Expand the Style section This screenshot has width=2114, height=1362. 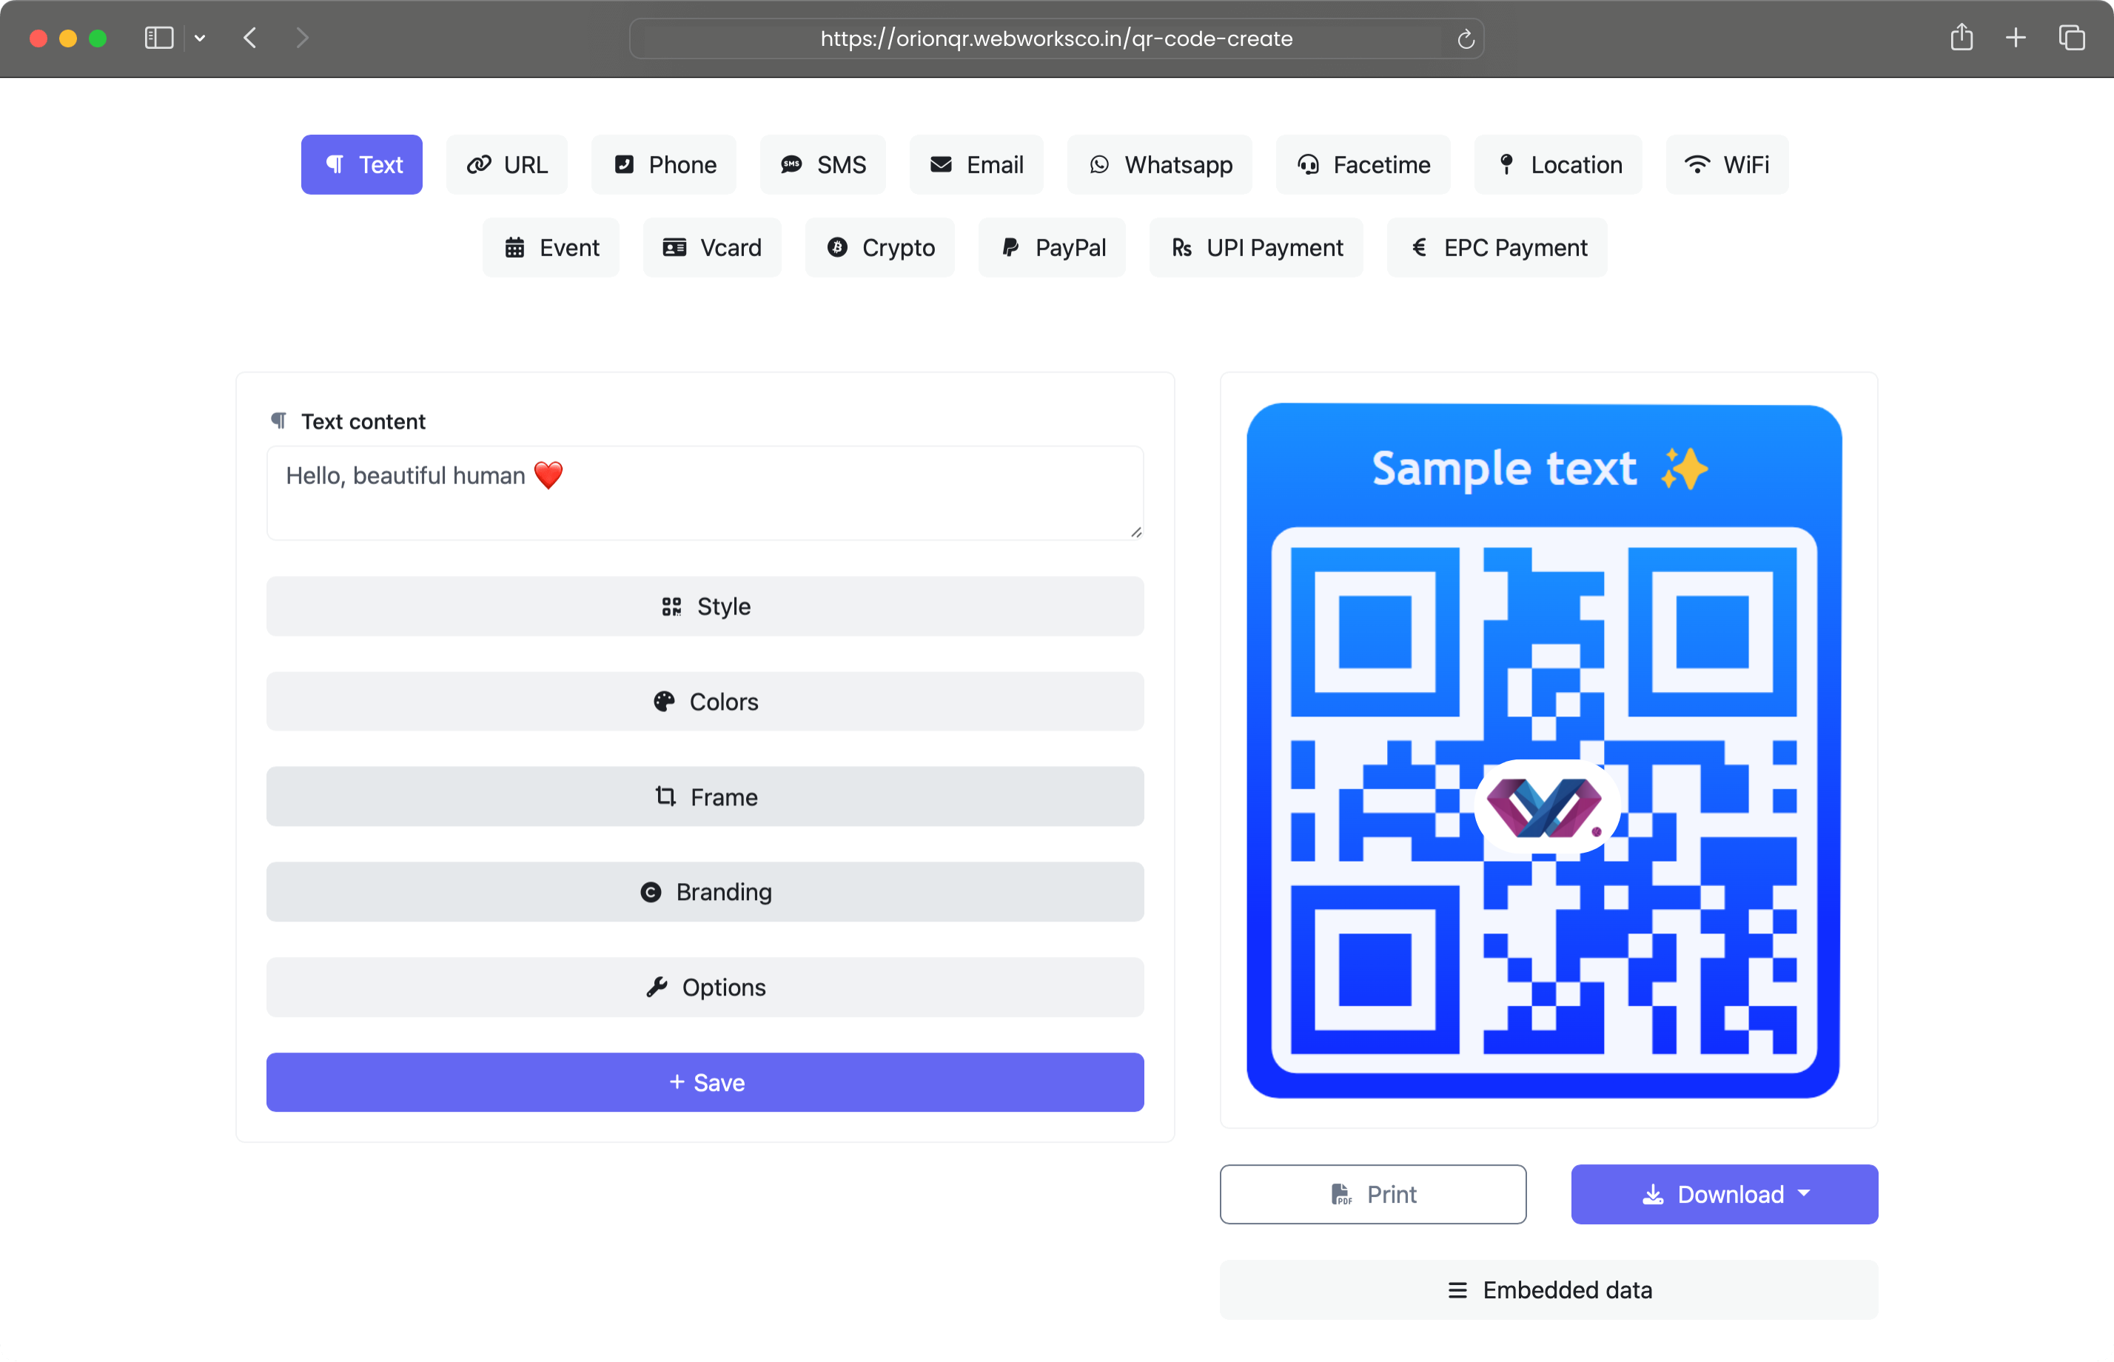705,607
